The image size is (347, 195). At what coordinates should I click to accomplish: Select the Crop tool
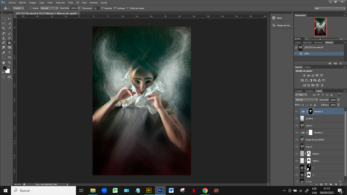click(4, 28)
